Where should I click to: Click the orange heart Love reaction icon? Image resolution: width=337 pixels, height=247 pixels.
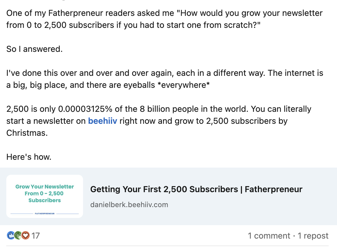pos(26,236)
